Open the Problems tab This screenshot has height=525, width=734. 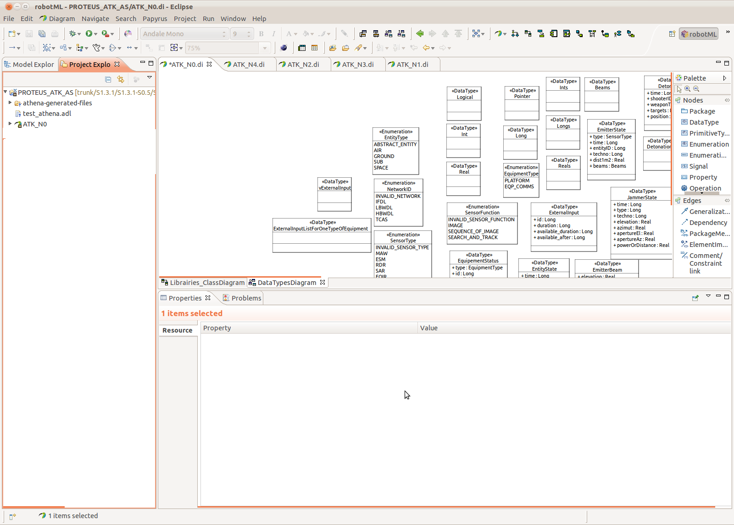pyautogui.click(x=242, y=298)
